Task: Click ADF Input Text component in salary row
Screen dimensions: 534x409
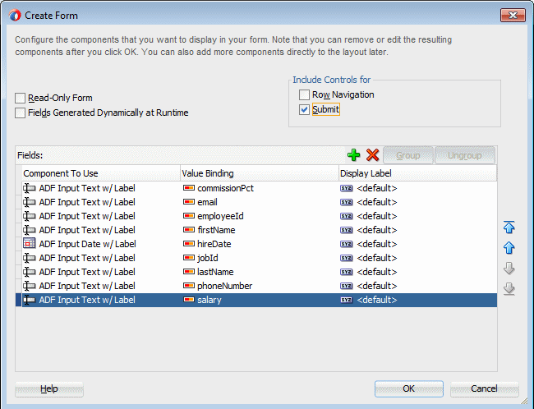Action: tap(101, 300)
